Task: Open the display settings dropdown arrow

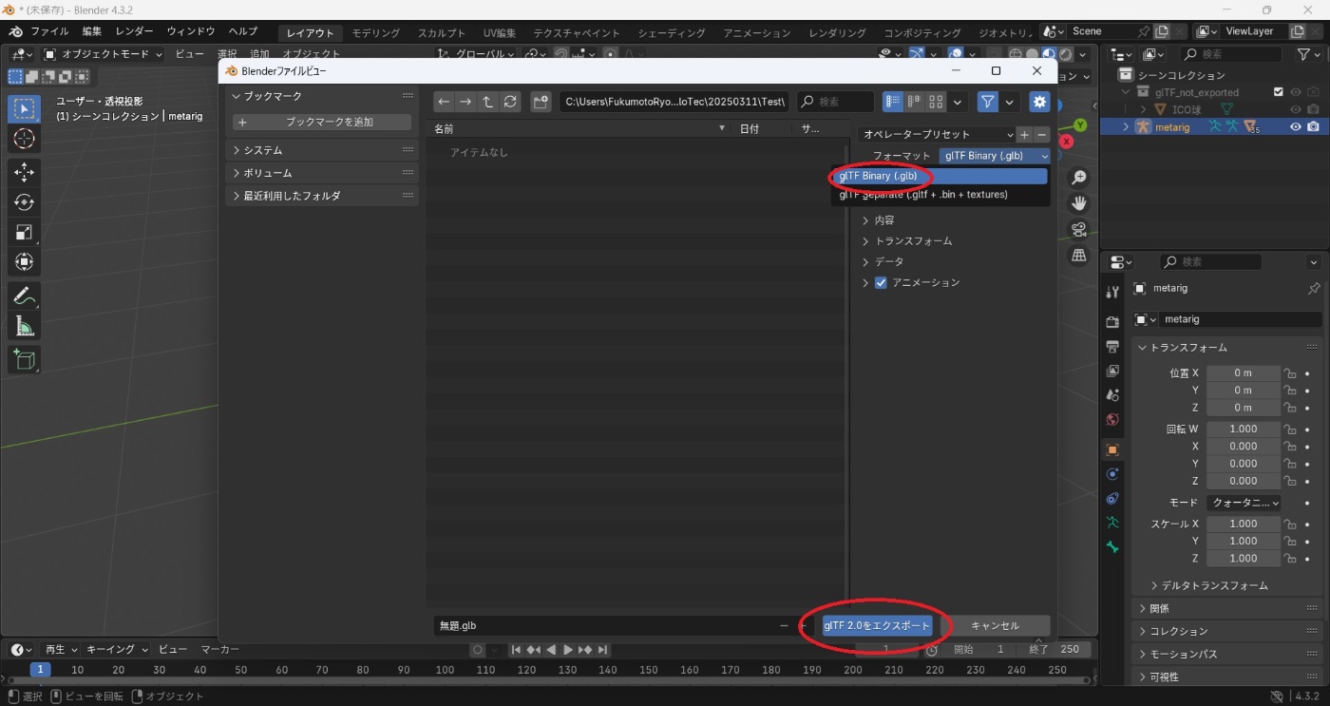Action: click(958, 102)
